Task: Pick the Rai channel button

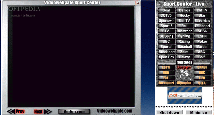Action: [184, 26]
